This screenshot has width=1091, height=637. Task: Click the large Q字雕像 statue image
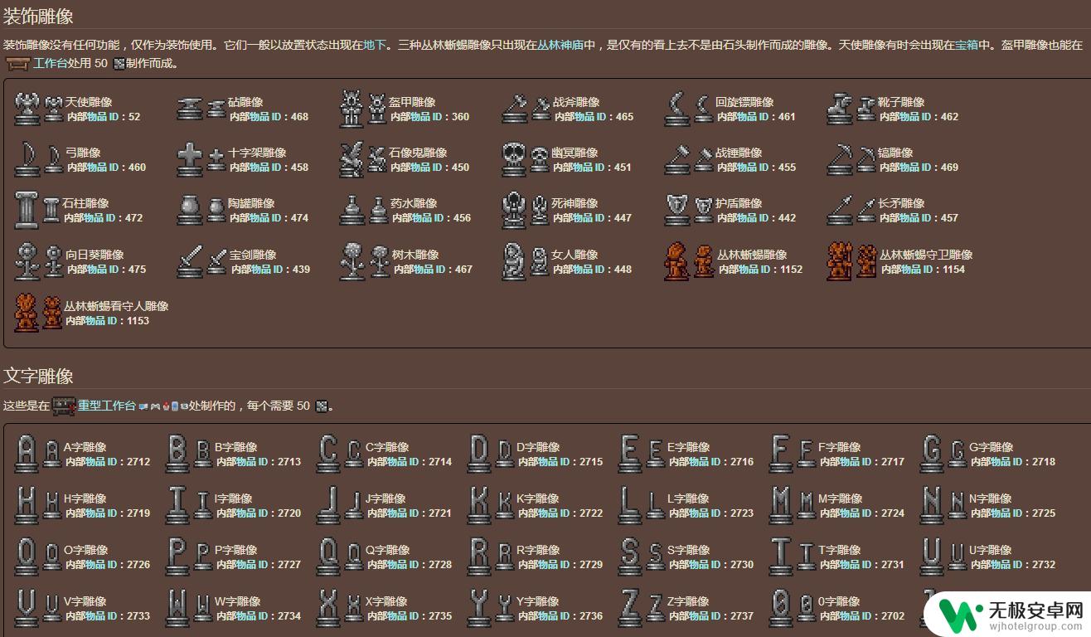coord(328,557)
